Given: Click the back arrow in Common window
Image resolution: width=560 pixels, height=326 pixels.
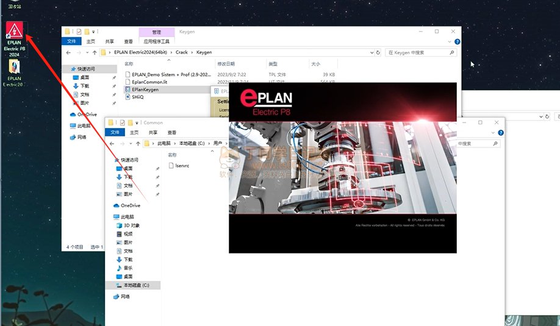Looking at the screenshot, I should (x=112, y=143).
